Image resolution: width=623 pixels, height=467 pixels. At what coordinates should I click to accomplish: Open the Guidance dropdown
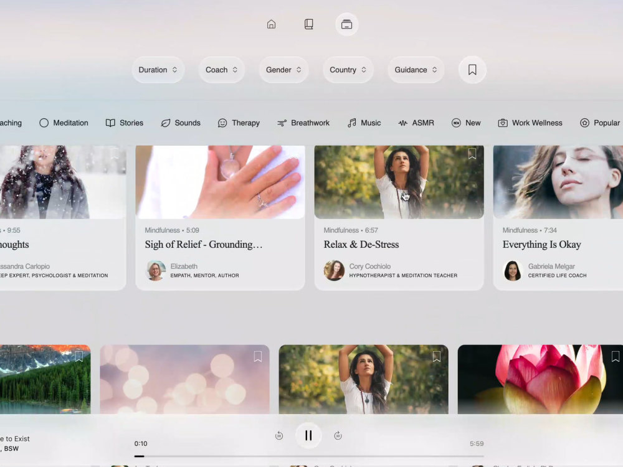416,70
